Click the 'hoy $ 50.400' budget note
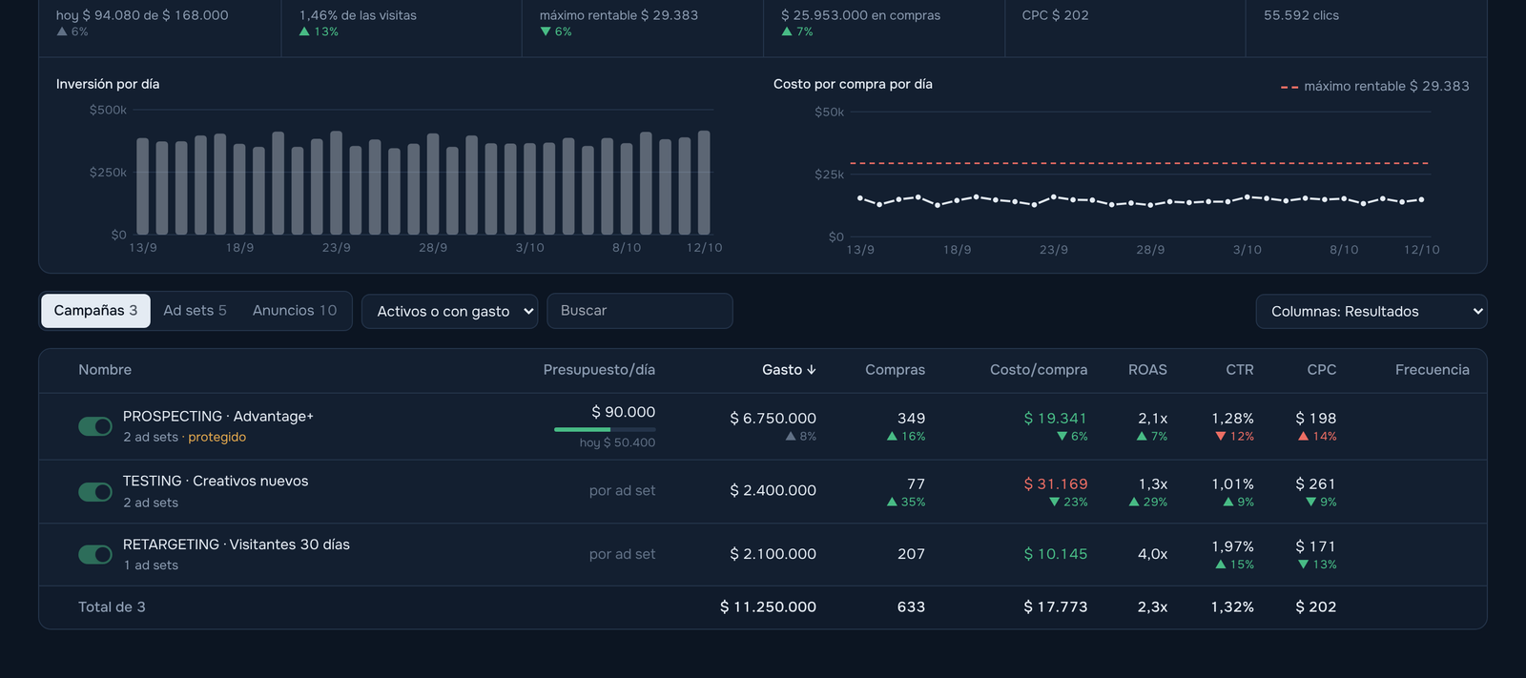The image size is (1526, 678). coord(617,442)
